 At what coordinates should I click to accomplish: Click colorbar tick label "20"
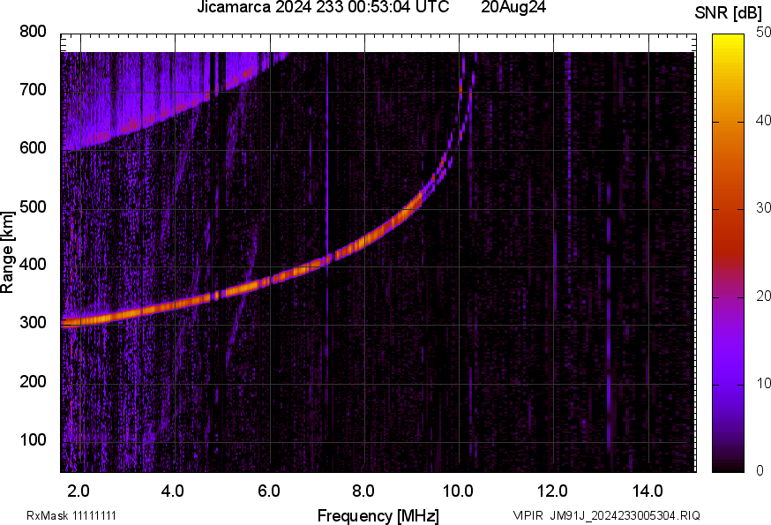point(763,296)
